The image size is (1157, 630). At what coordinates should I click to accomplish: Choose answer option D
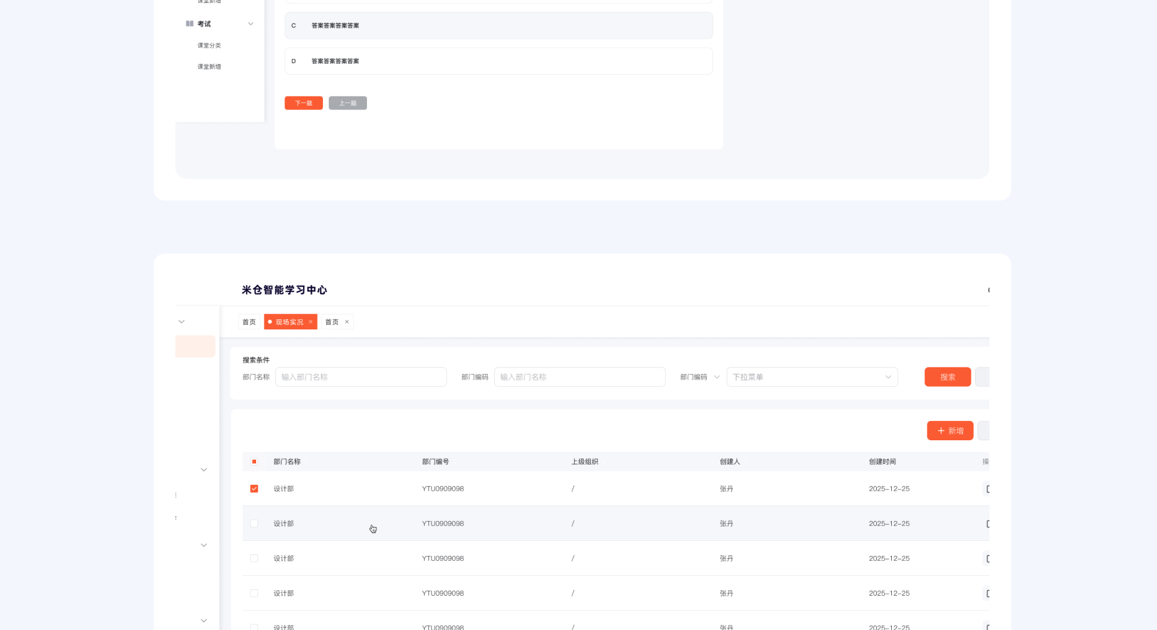[498, 61]
